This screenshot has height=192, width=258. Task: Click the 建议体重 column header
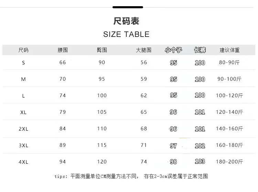(x=229, y=50)
